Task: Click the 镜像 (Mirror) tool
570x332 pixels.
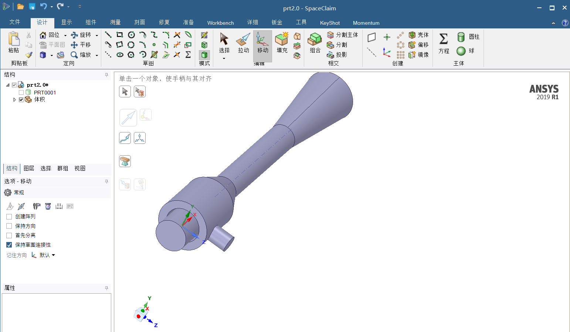Action: [x=418, y=55]
